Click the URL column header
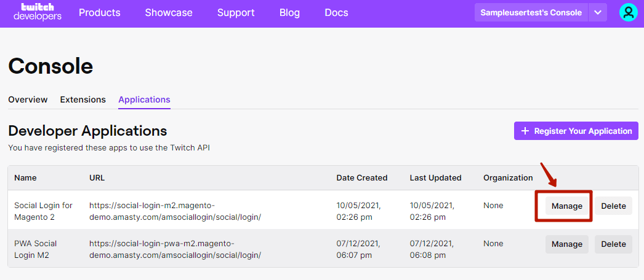This screenshot has height=280, width=644. [x=97, y=178]
